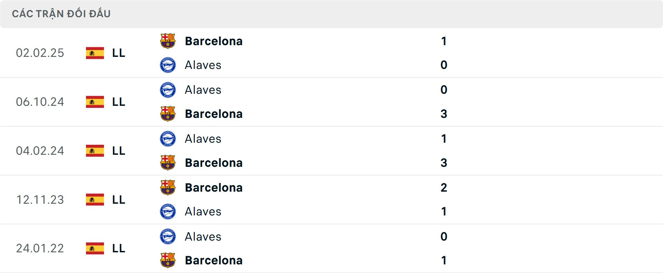Select the Alaves name in the 04.02.24 fixture
Image resolution: width=663 pixels, height=273 pixels.
[203, 139]
